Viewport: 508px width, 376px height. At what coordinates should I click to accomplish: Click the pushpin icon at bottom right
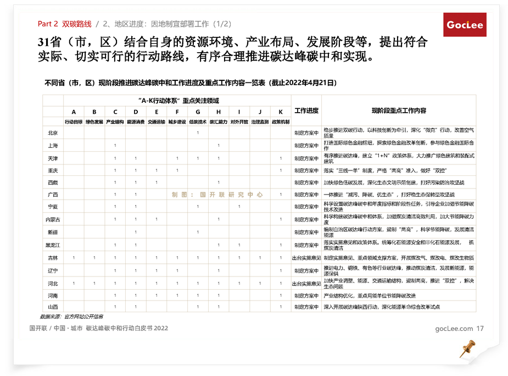tap(467, 348)
